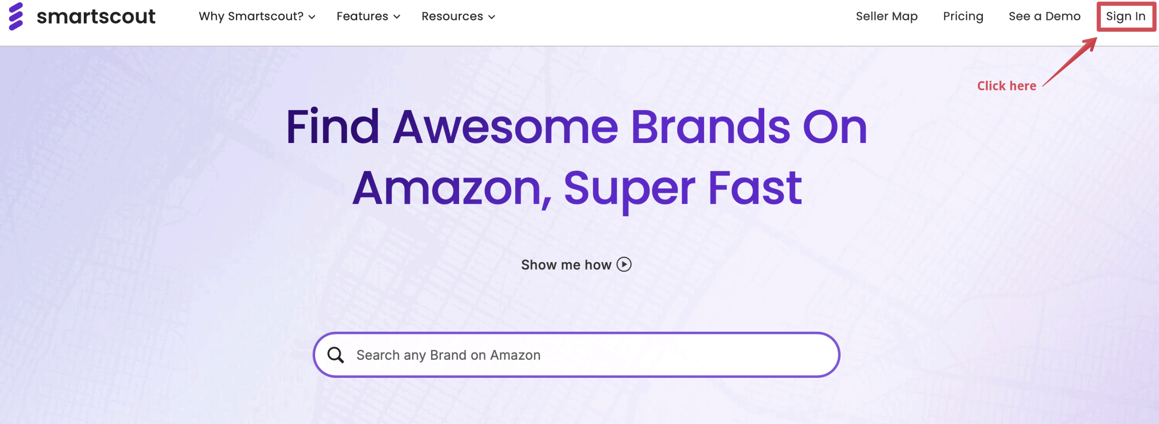
Task: Click the Sign In button
Action: point(1125,17)
